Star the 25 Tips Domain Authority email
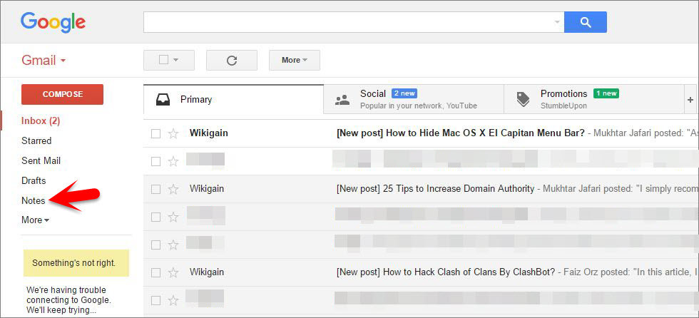This screenshot has height=318, width=699. pos(173,189)
